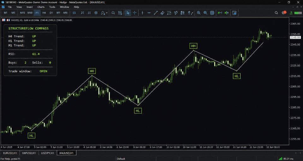This screenshot has height=161, width=303.
Task: Click the 2348.88 current price label
Action: click(x=295, y=37)
